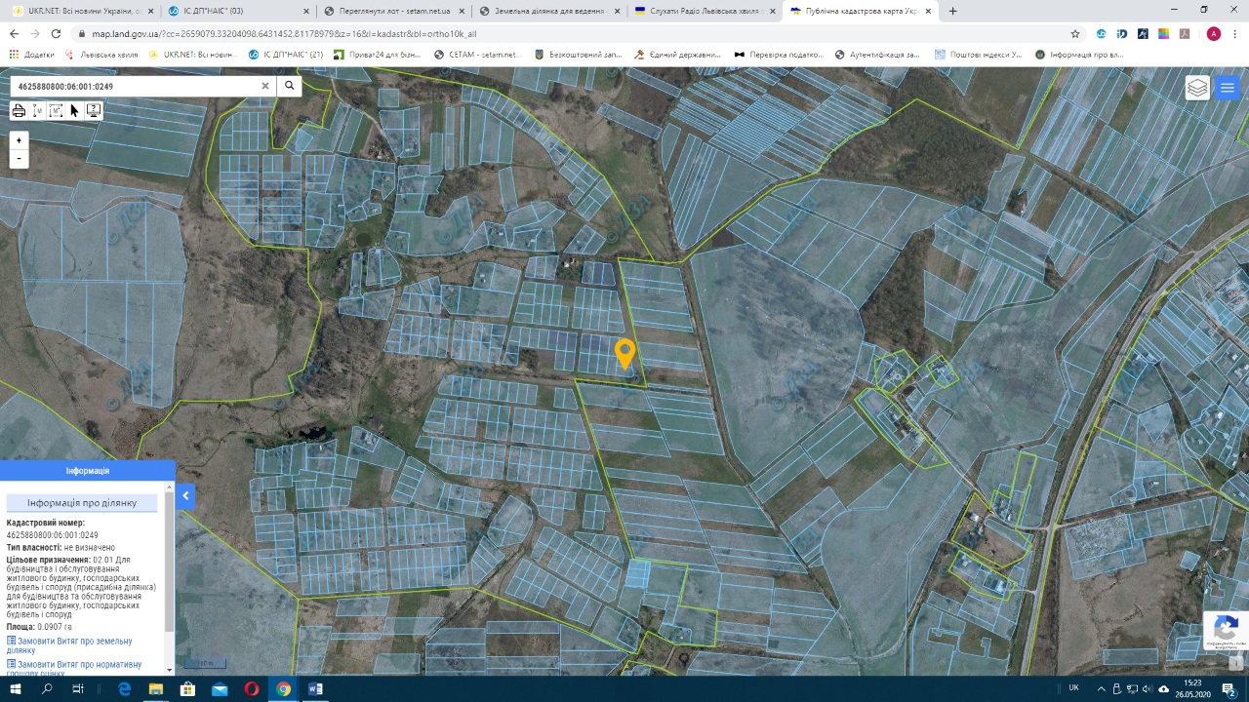The height and width of the screenshot is (702, 1249).
Task: Close the Публічна кадастрова карта tab
Action: click(927, 11)
